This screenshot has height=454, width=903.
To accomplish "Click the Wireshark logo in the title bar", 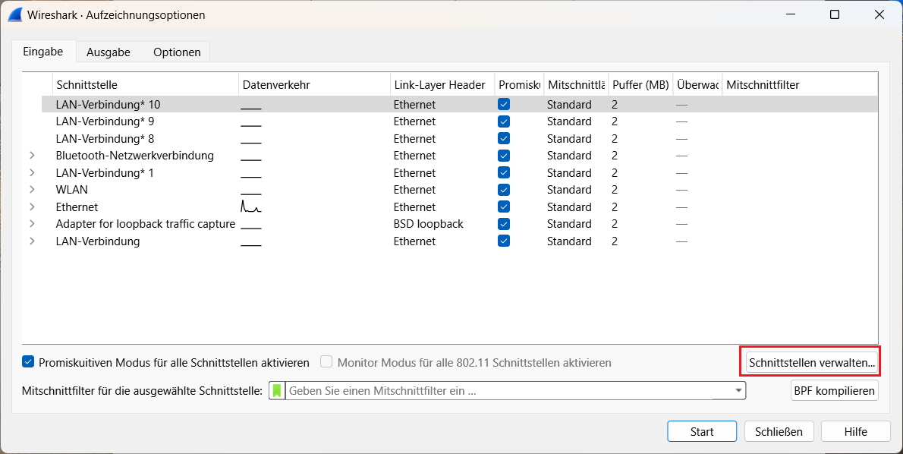I will pyautogui.click(x=14, y=14).
